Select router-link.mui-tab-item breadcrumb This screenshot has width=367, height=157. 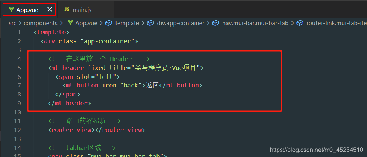[337, 23]
